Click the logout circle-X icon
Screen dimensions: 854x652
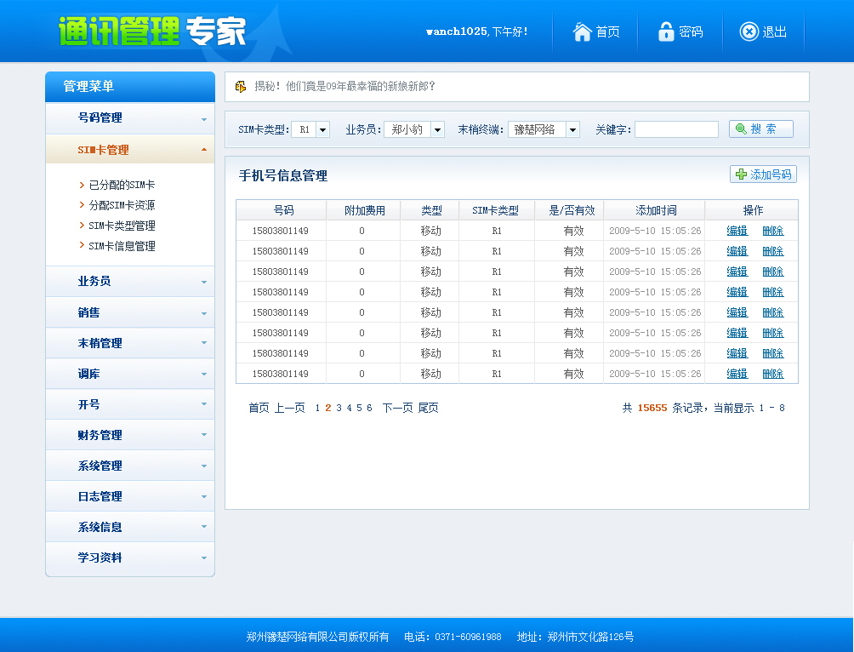point(749,31)
